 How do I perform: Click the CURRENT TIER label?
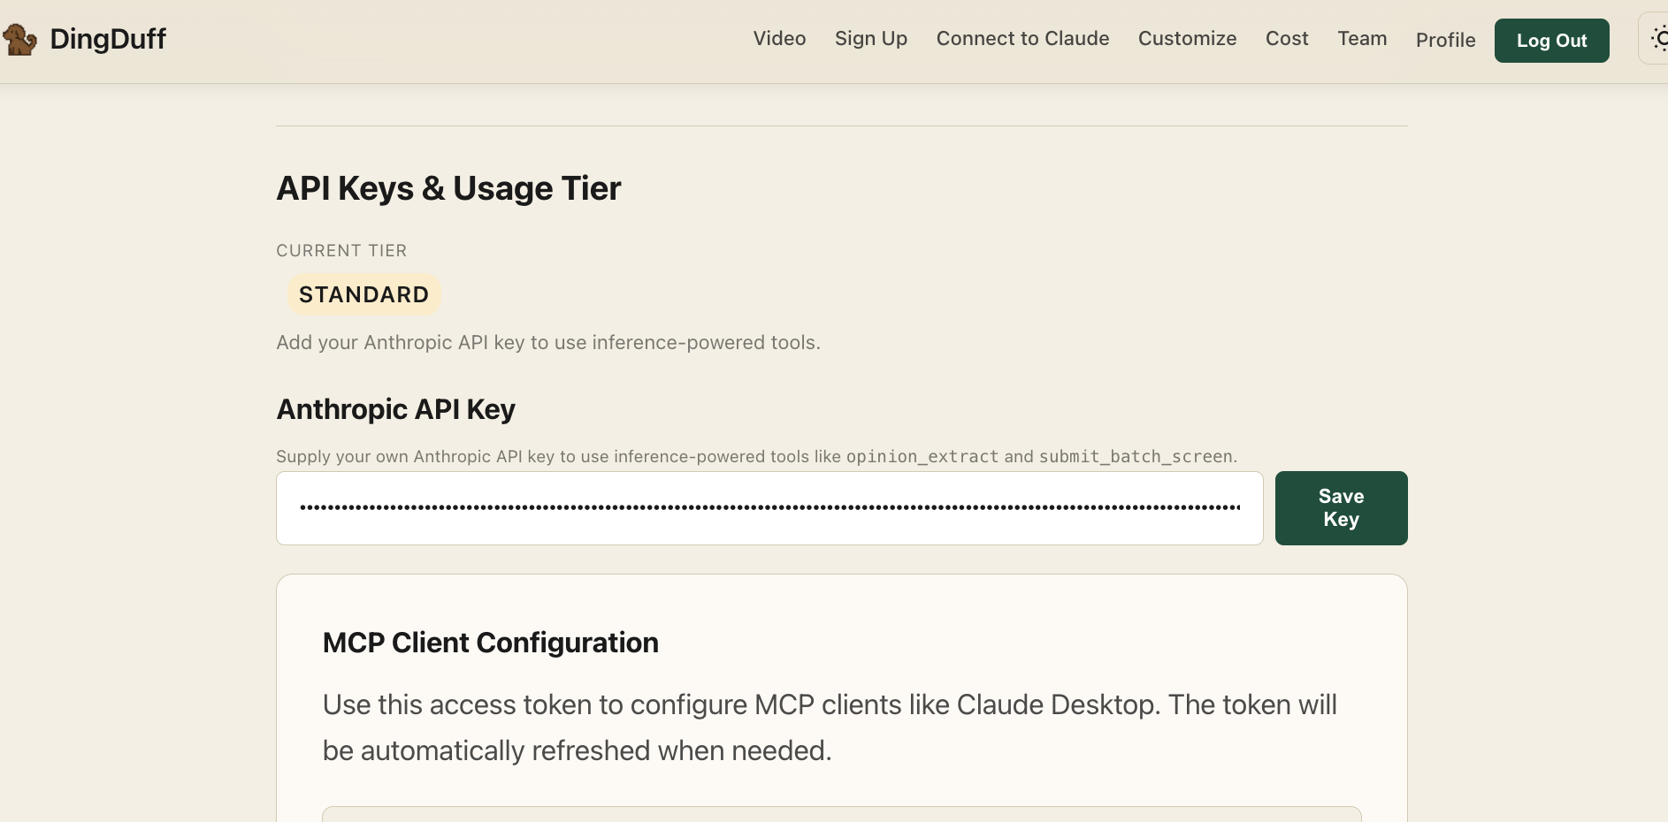[341, 251]
